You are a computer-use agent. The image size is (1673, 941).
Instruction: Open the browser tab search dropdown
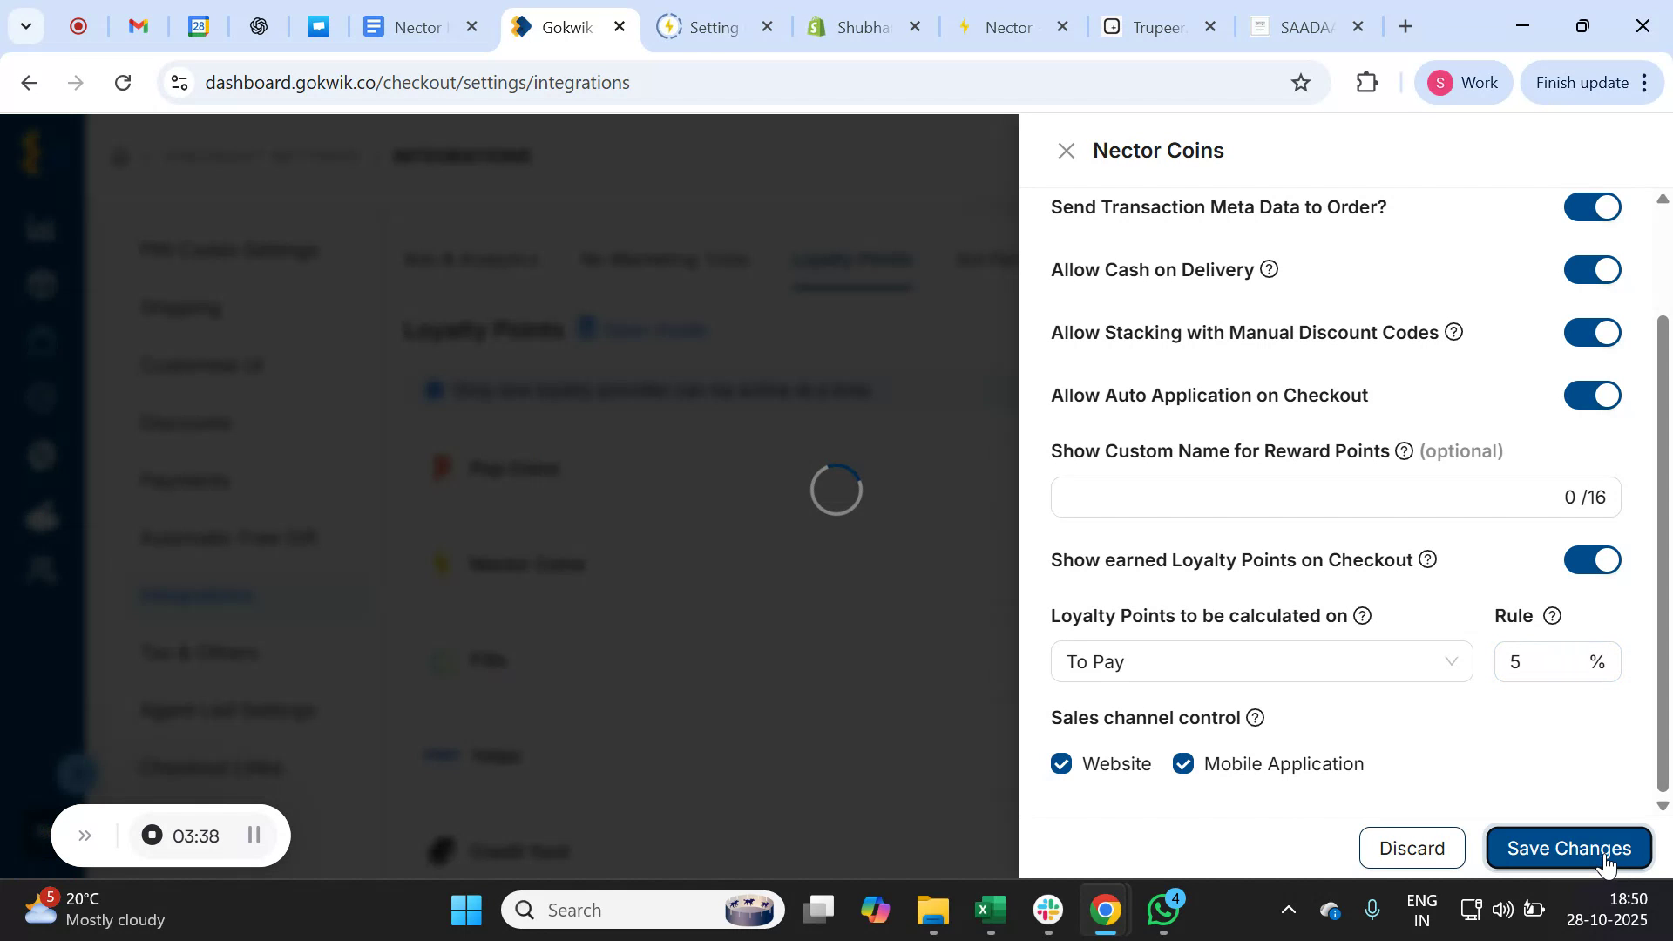pyautogui.click(x=26, y=26)
